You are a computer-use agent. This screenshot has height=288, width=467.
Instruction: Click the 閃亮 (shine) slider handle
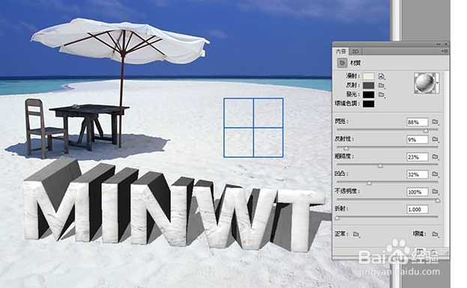click(x=426, y=131)
